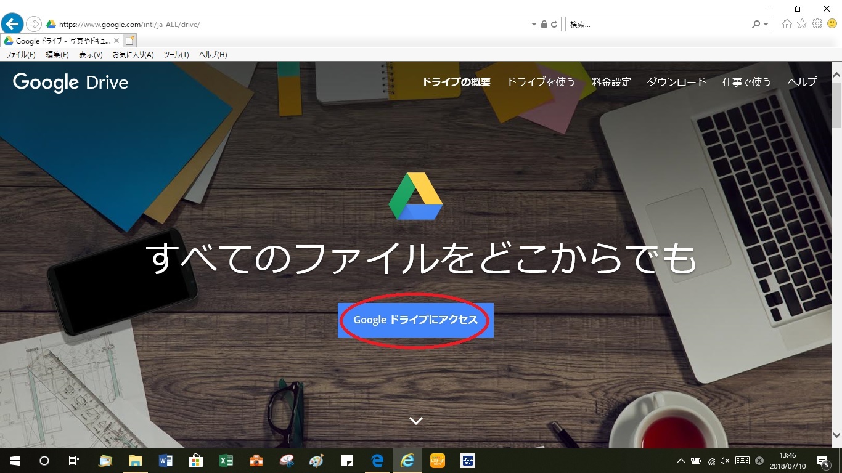Screen dimensions: 842x473
Task: Click the Google ドライブにアクセス button
Action: coord(415,320)
